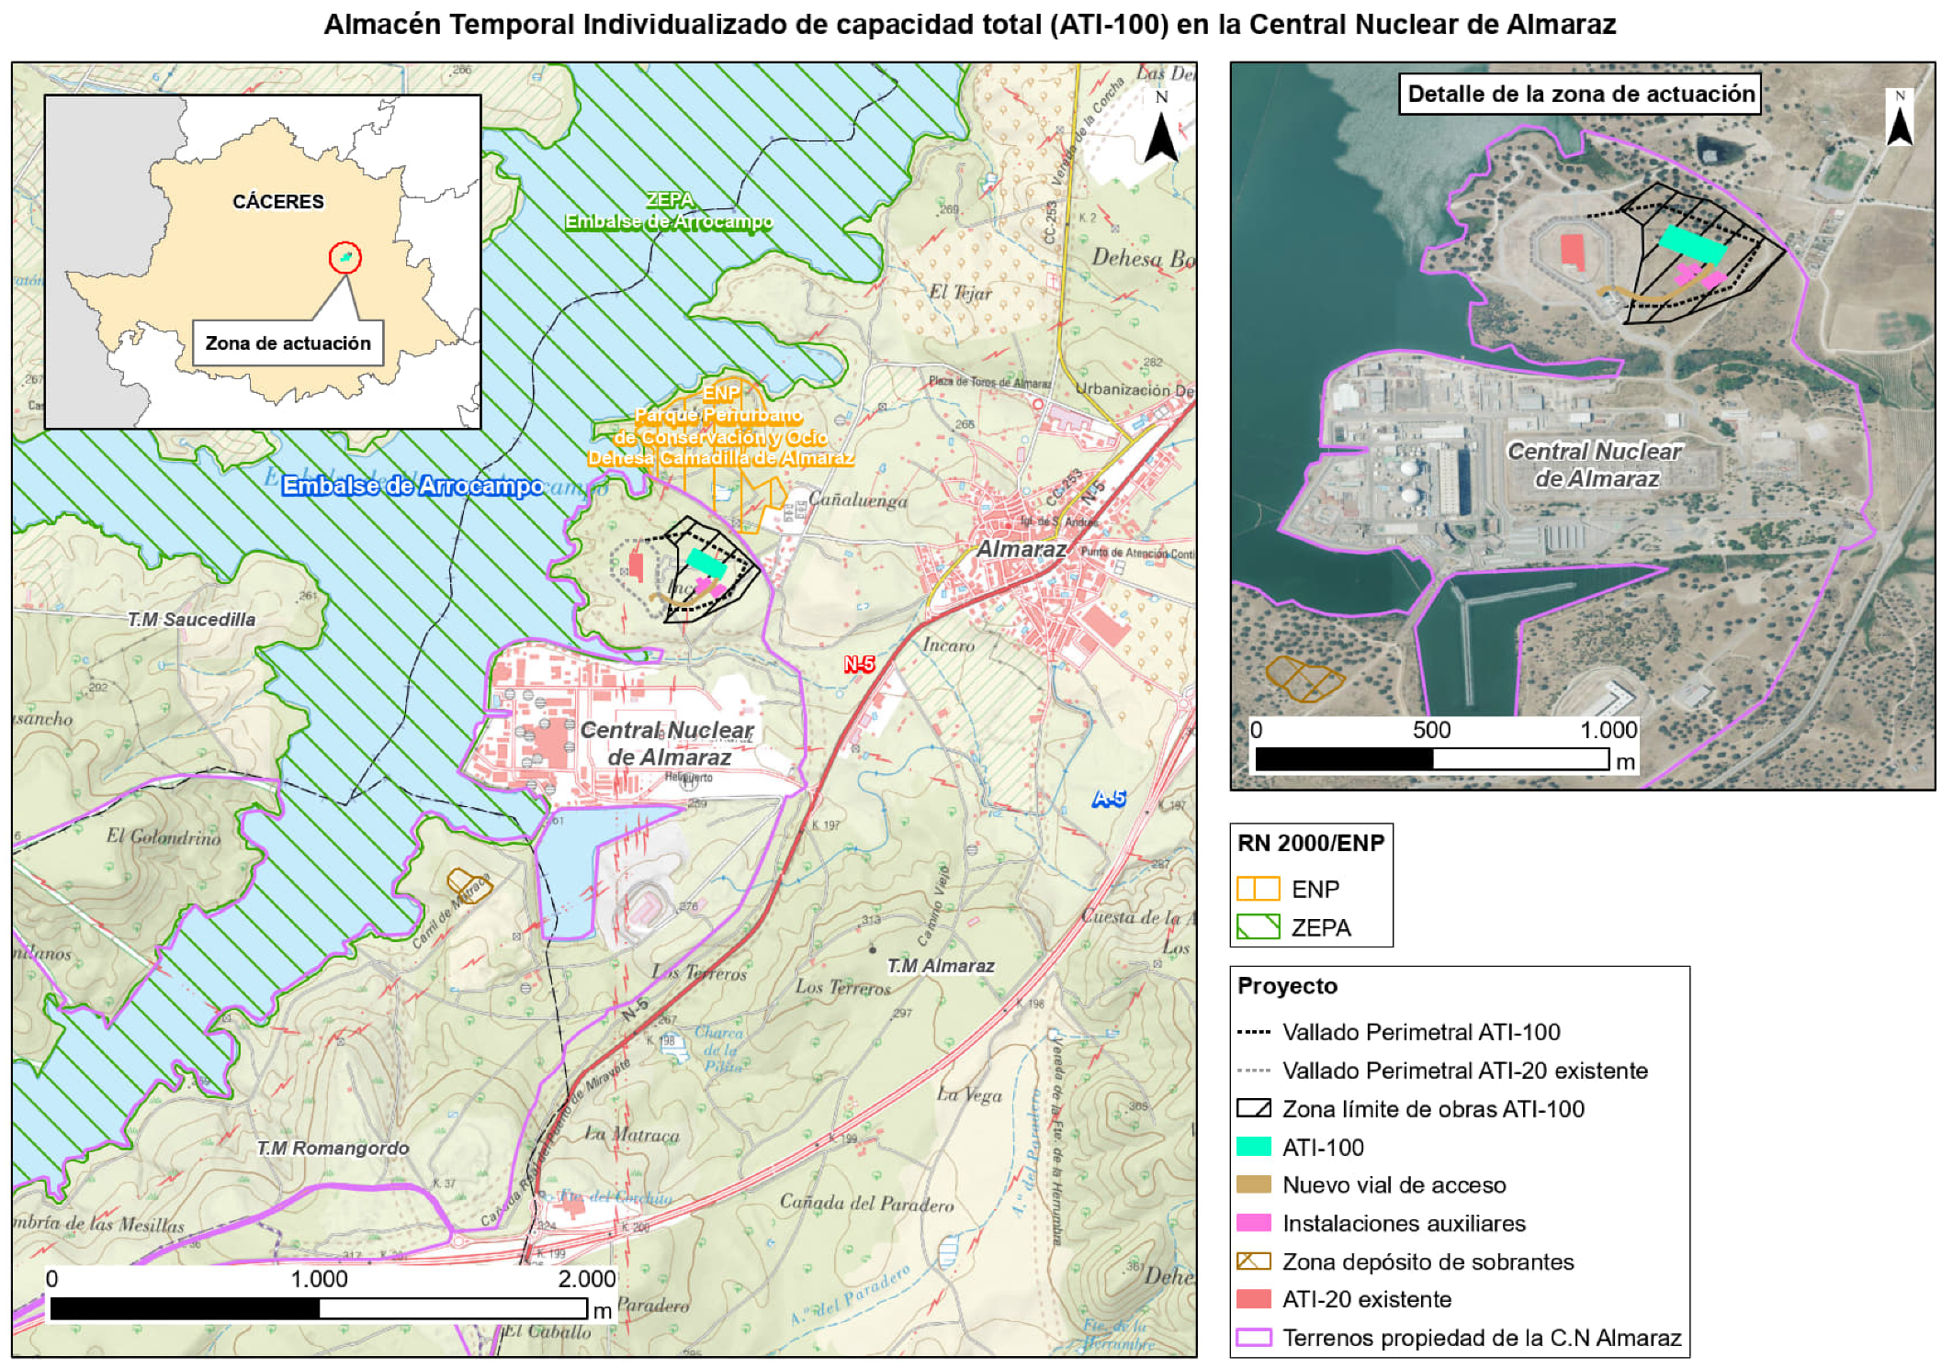Click the main map scale bar
The image size is (1953, 1368).
point(319,1308)
